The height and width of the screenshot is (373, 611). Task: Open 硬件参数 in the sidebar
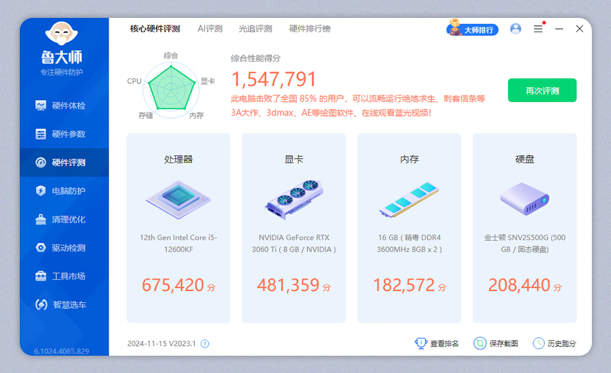(64, 134)
